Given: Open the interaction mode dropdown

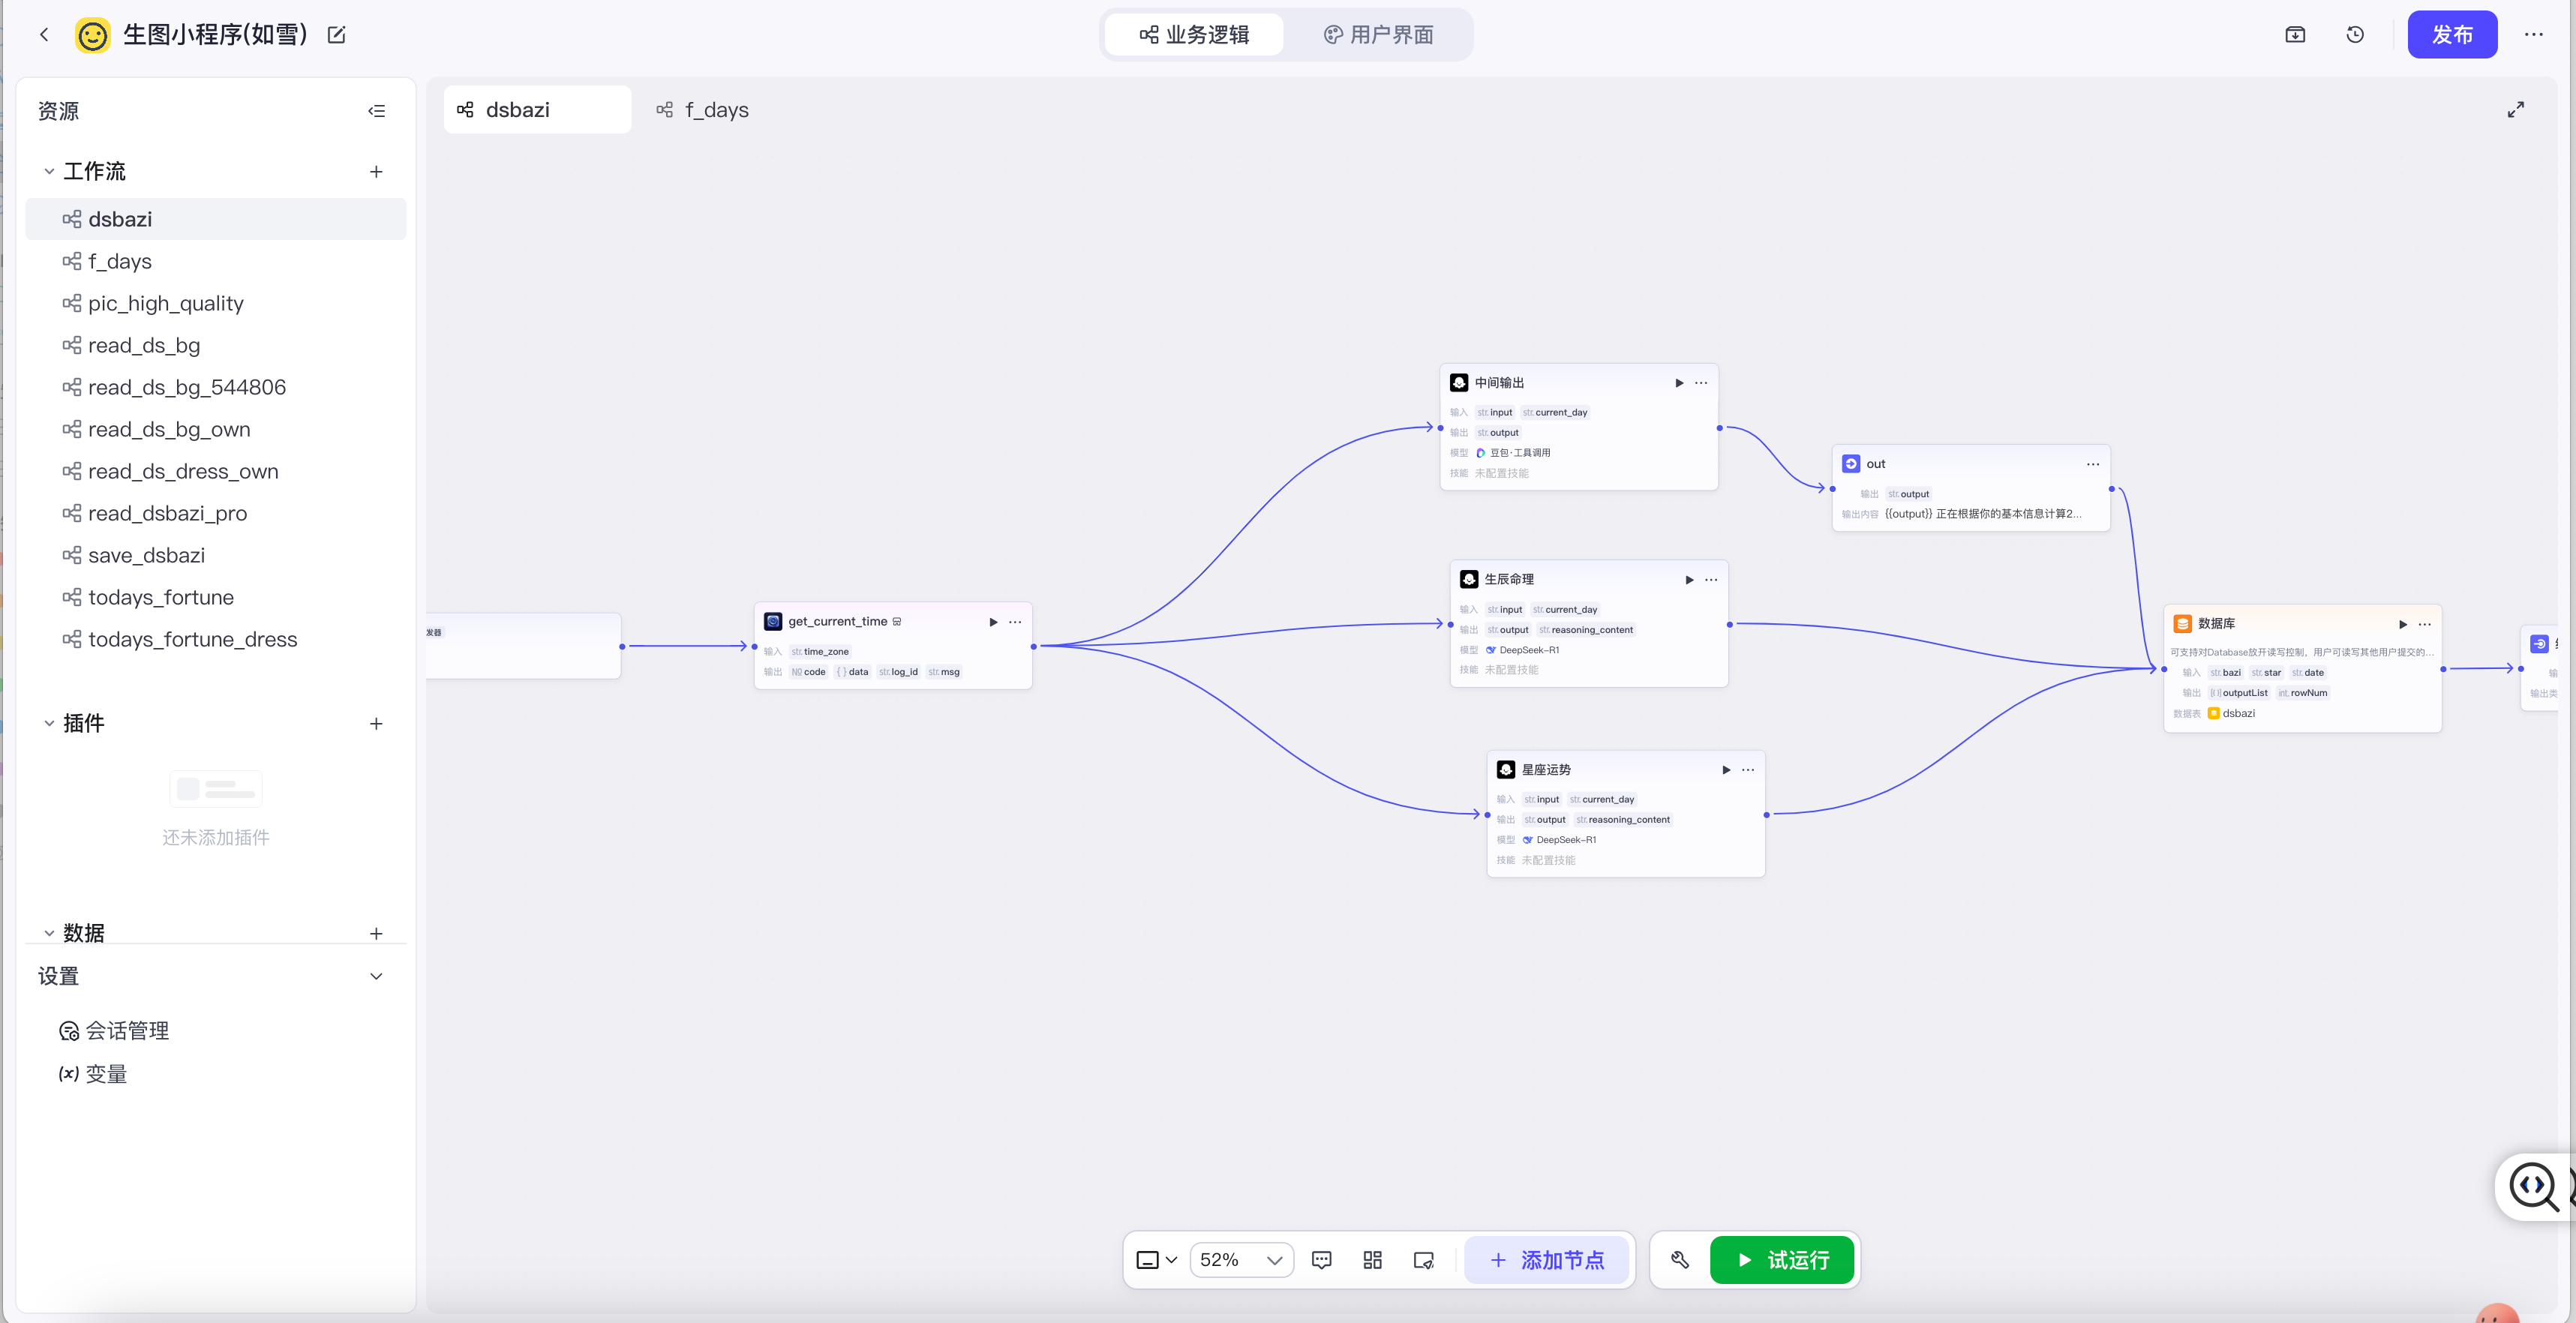Looking at the screenshot, I should pyautogui.click(x=1156, y=1260).
